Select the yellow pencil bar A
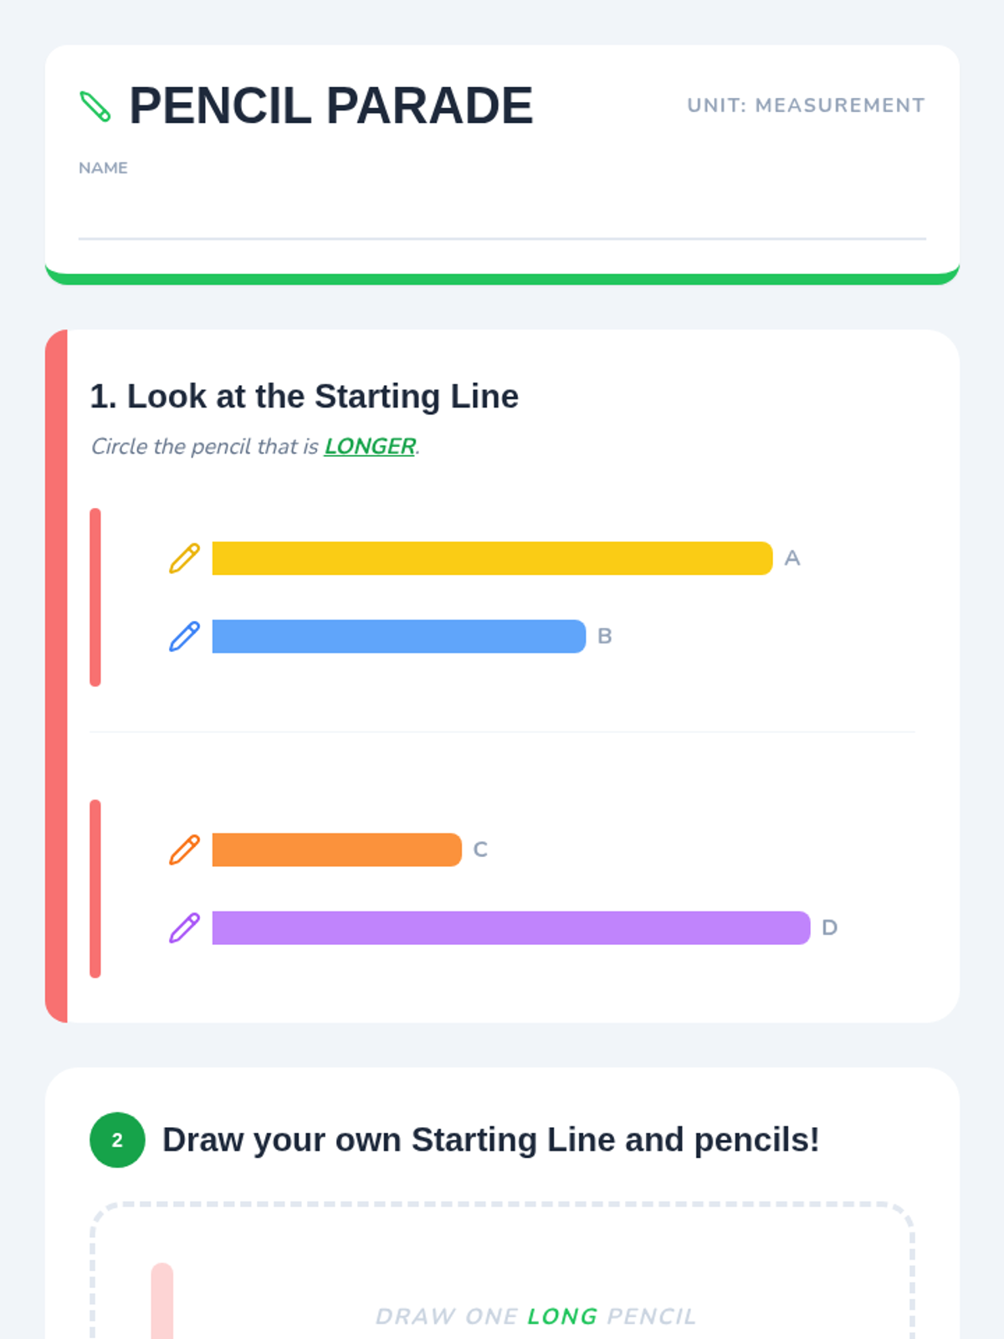The width and height of the screenshot is (1004, 1339). coord(492,558)
